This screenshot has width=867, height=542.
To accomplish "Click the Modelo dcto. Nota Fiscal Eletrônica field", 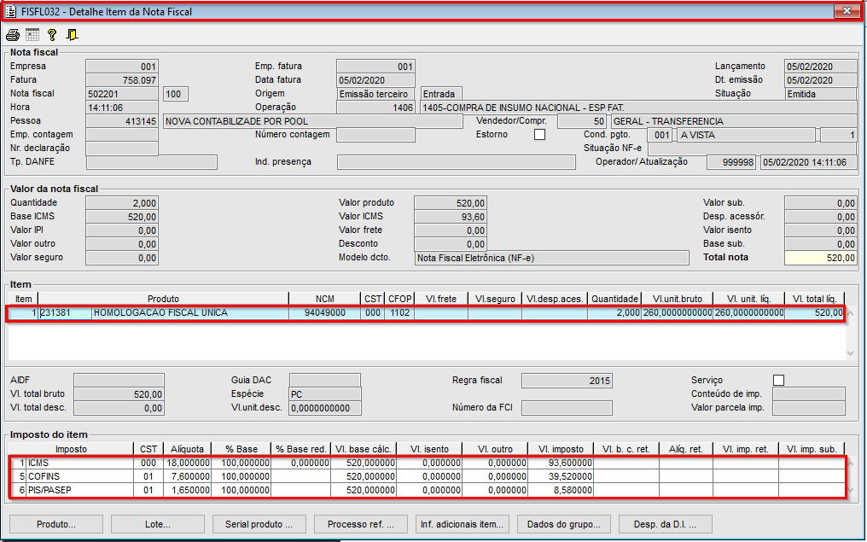I will click(x=552, y=258).
